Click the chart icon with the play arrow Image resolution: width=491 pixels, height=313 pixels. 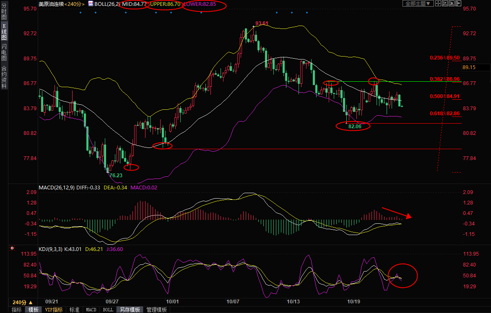tap(451, 3)
